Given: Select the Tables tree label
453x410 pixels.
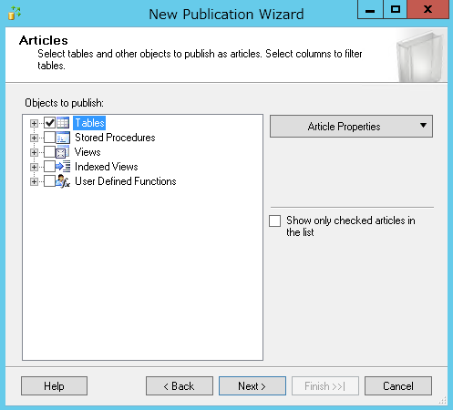Looking at the screenshot, I should [x=89, y=123].
